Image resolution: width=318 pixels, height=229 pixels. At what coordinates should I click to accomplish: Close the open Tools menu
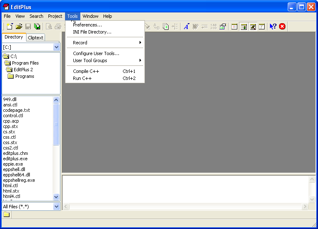[x=72, y=16]
